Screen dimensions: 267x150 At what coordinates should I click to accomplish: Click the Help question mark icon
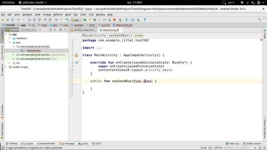pyautogui.click(x=145, y=20)
